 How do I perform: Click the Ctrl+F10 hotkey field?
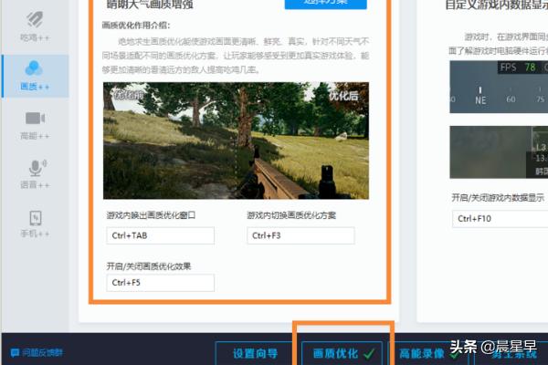coord(501,219)
